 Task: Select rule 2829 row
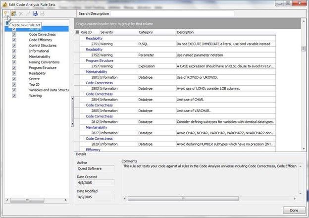click(x=178, y=144)
